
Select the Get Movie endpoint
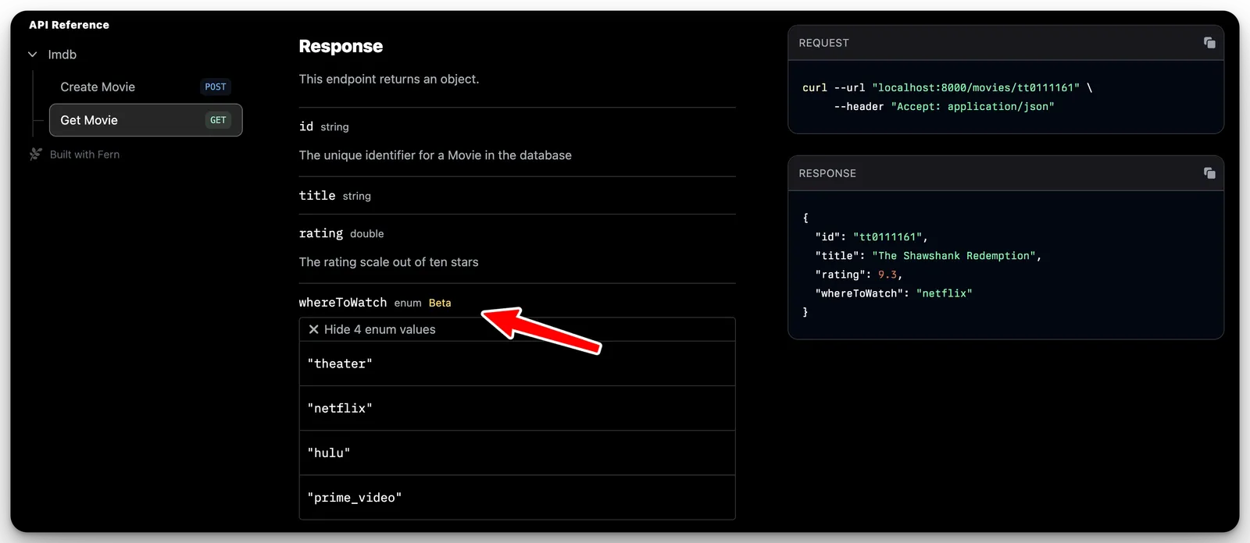[x=145, y=120]
